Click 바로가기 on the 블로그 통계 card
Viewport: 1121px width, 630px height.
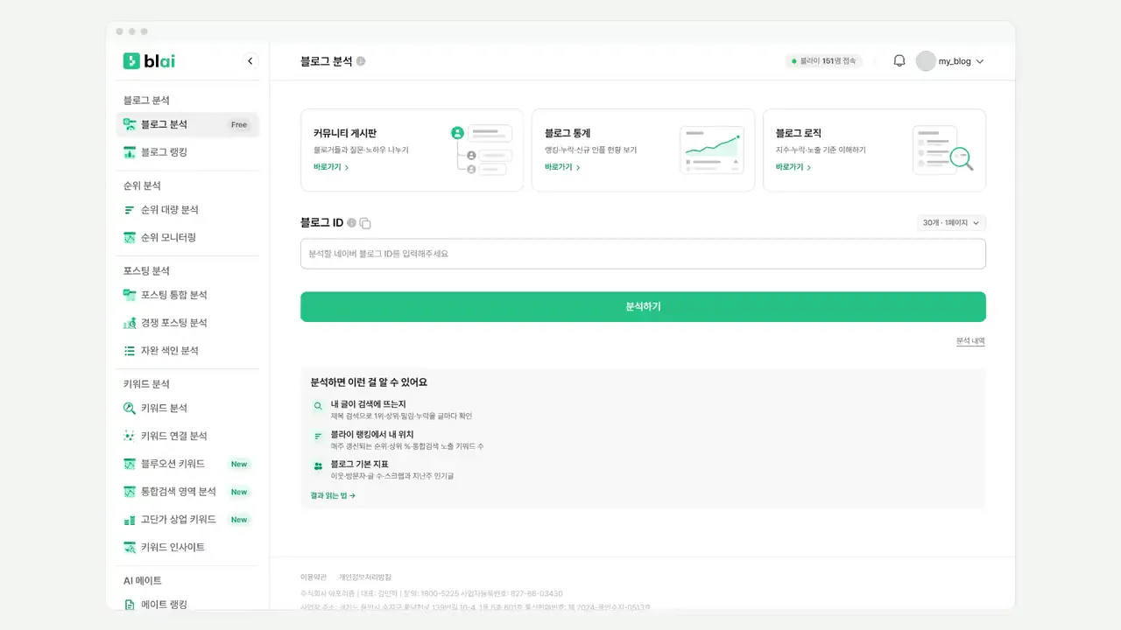562,167
